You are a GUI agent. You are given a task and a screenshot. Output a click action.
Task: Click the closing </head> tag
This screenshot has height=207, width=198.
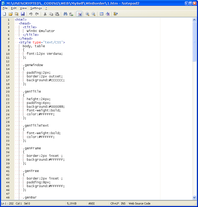coord(26,39)
